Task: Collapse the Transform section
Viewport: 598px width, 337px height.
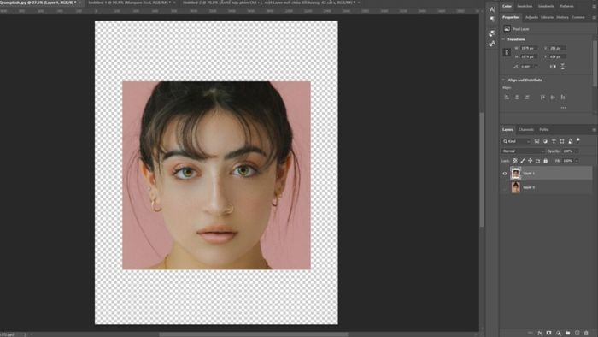Action: [x=503, y=39]
